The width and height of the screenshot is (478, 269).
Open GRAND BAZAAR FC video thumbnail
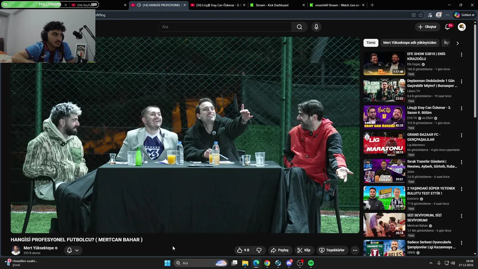[x=384, y=144]
